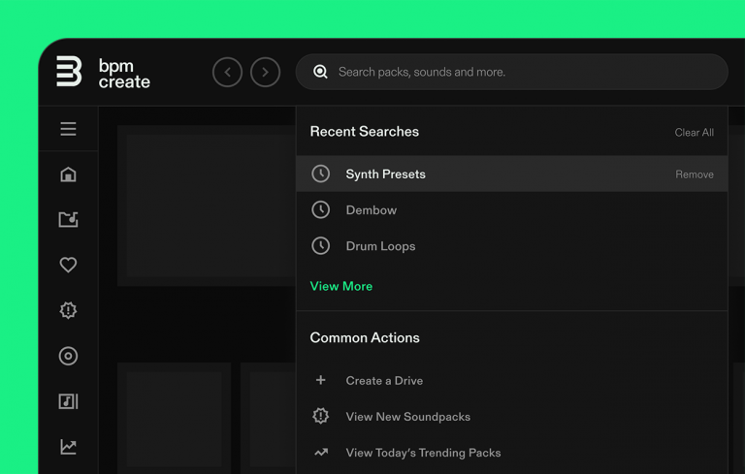Choose Create a Drive action
The width and height of the screenshot is (745, 474).
(384, 381)
